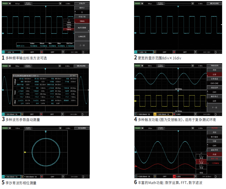Click the yellow channel 2 indicator on the UTILITY screen

coord(22,52)
